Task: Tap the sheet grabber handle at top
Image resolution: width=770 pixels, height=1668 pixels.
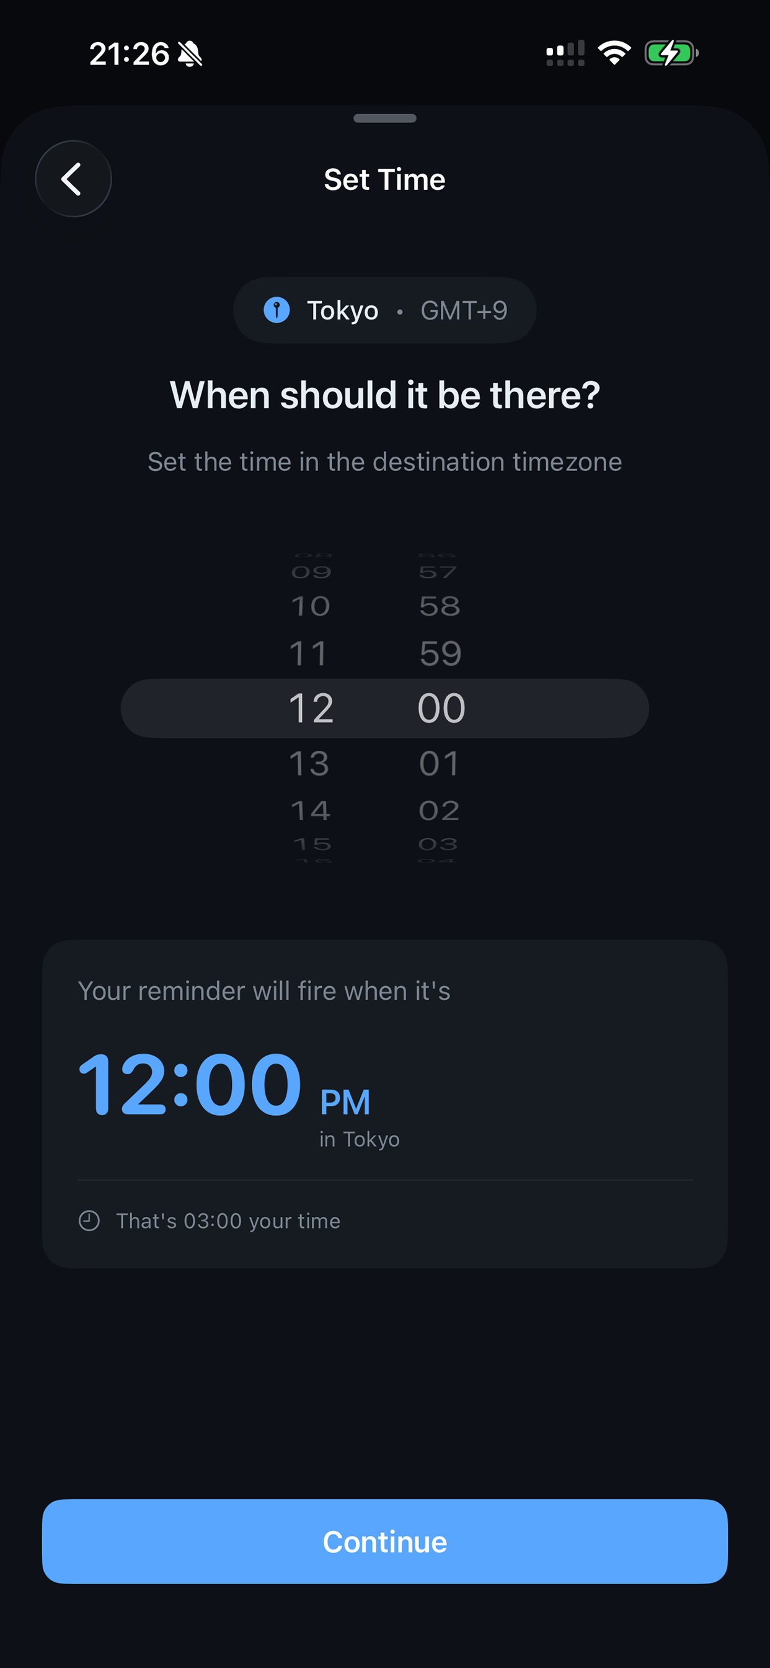Action: pyautogui.click(x=384, y=119)
